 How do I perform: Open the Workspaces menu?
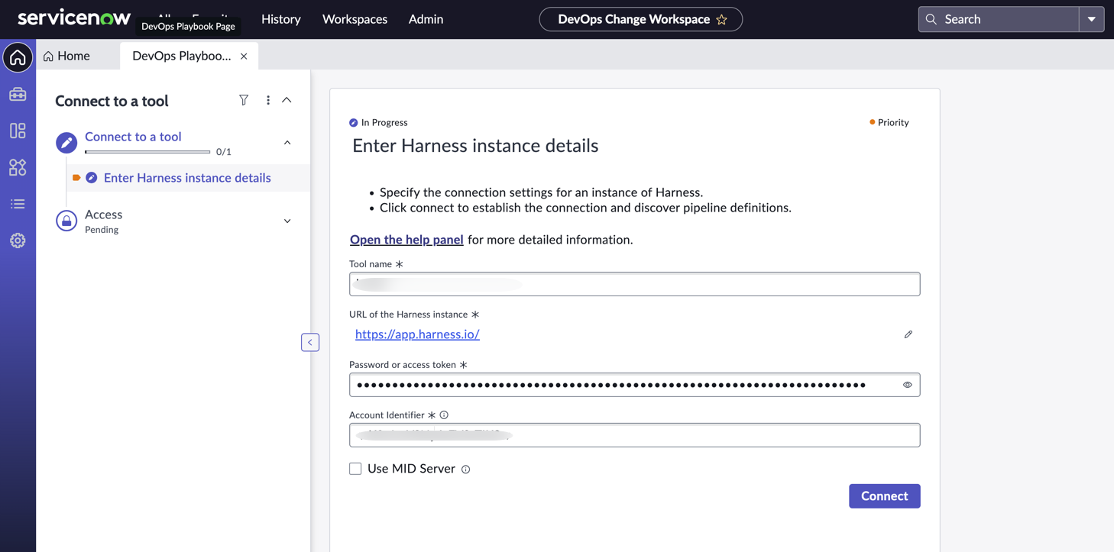355,19
